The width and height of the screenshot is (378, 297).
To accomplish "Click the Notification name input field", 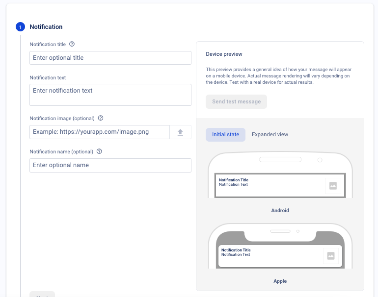I will point(110,165).
